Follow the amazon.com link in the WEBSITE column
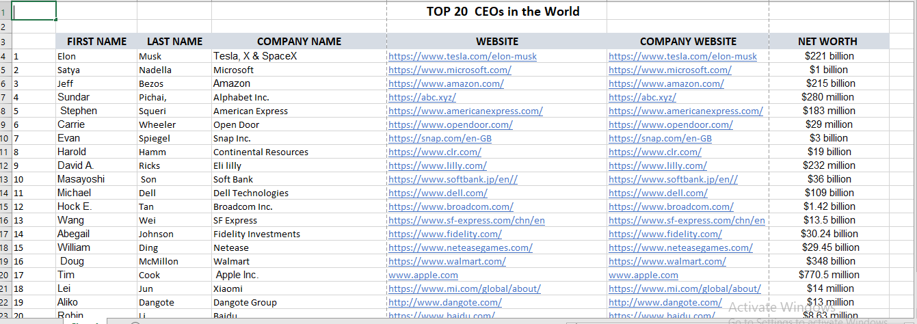This screenshot has width=917, height=324. [x=446, y=83]
